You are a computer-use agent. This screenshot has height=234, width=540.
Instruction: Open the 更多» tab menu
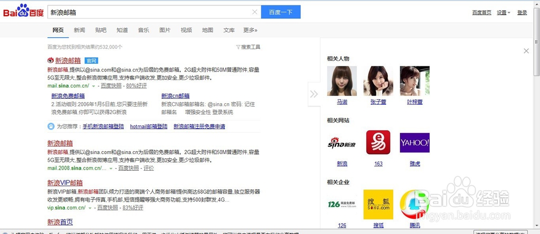[251, 30]
